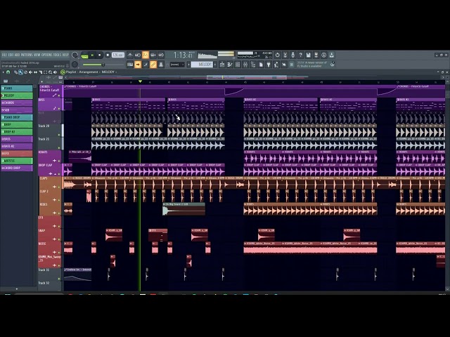
Task: Mute the BASS track green light
Action: pos(59,109)
